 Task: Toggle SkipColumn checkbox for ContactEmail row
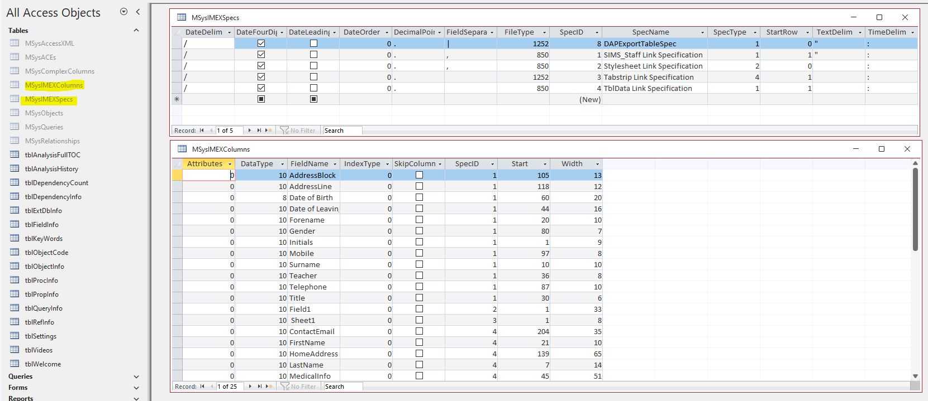419,331
